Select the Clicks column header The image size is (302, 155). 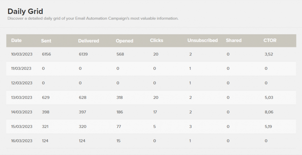click(157, 40)
